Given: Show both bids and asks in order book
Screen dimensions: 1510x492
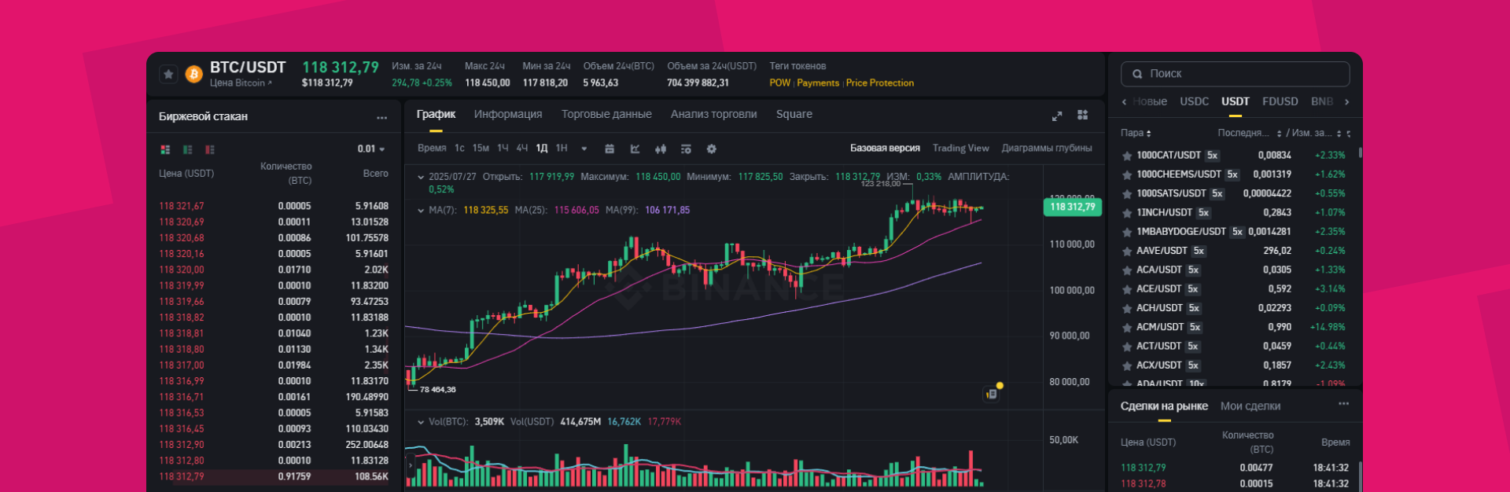Looking at the screenshot, I should [x=165, y=149].
